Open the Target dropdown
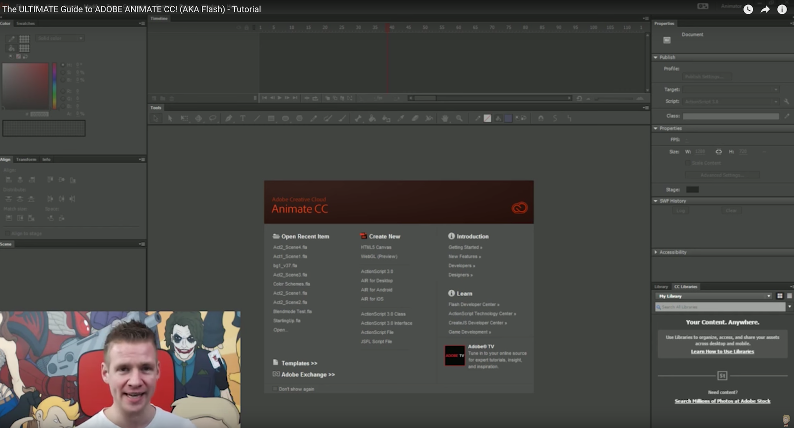This screenshot has width=794, height=428. coord(731,90)
